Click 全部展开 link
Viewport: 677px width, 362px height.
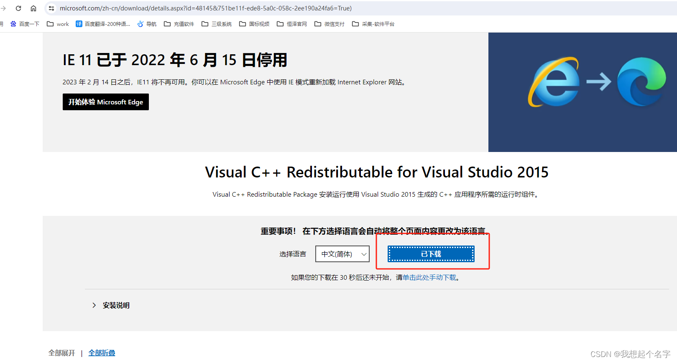[x=62, y=353]
